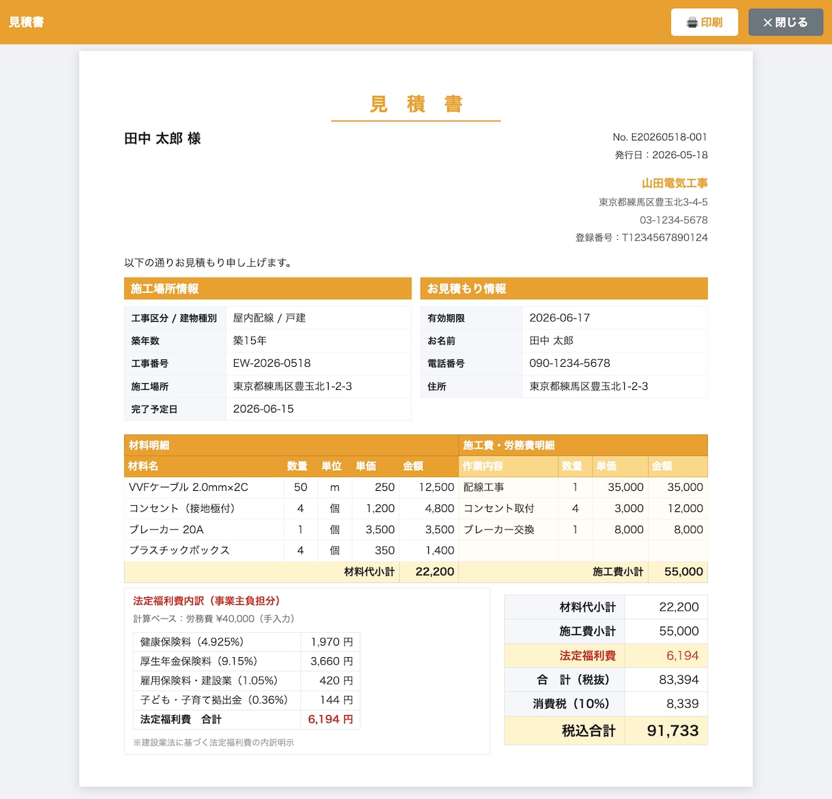
Task: Click the 消費税（10%） amount 8,339
Action: (682, 704)
